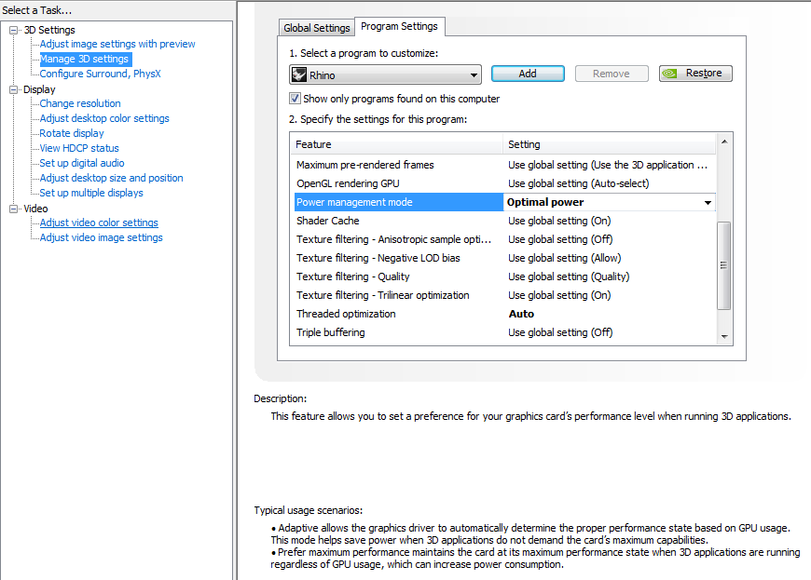Viewport: 811px width, 580px height.
Task: Click the Add program button
Action: click(528, 74)
